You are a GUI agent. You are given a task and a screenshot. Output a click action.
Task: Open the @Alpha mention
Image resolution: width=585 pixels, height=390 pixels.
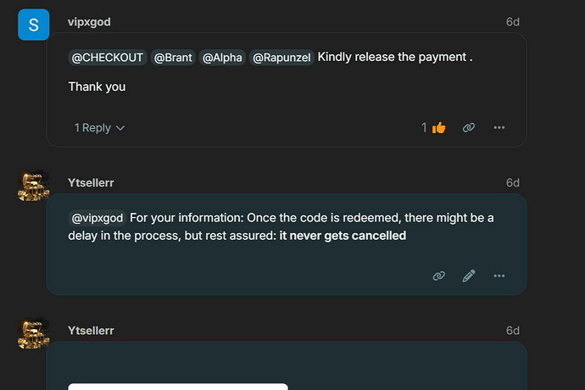222,58
